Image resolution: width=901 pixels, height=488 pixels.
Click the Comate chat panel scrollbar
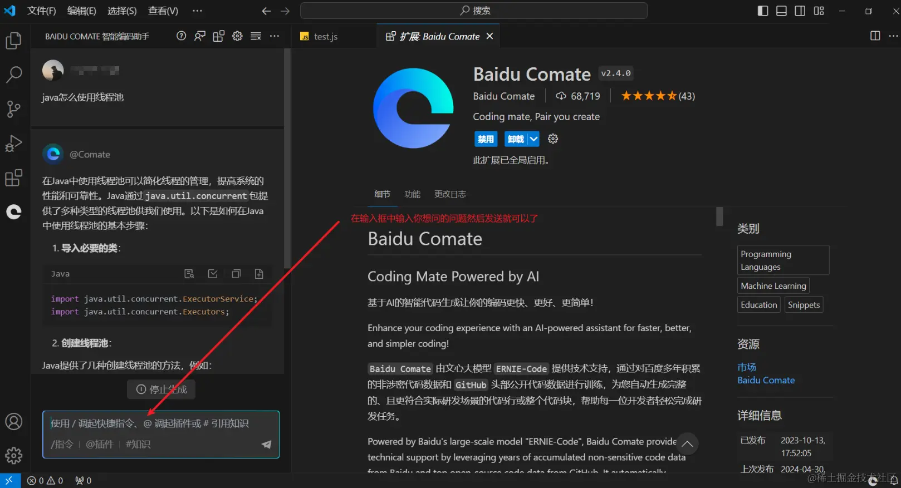287,159
